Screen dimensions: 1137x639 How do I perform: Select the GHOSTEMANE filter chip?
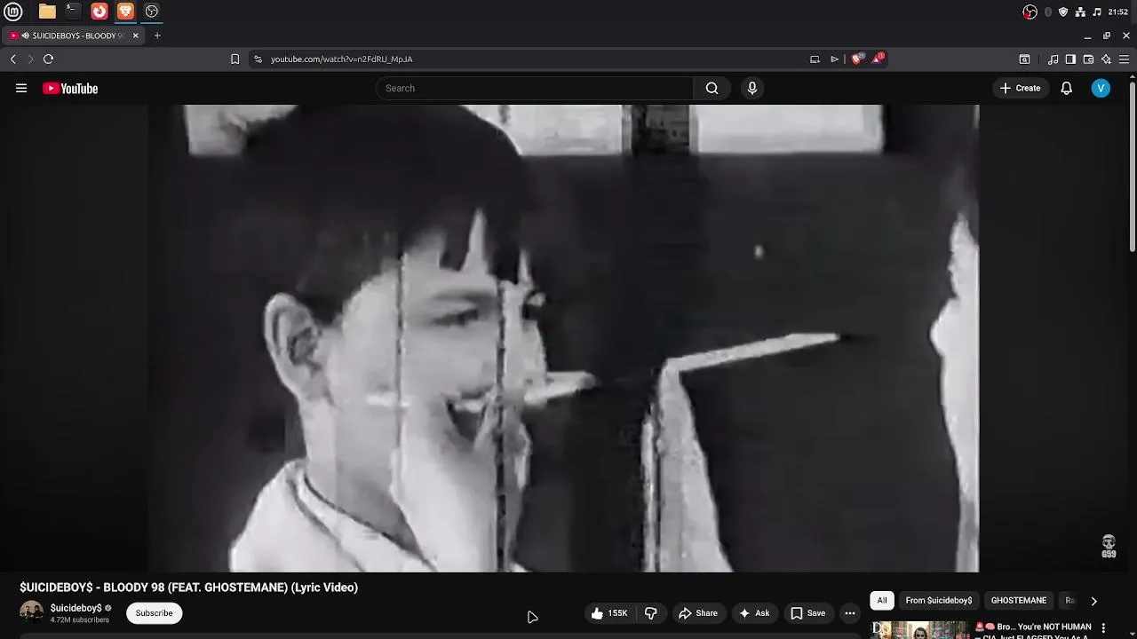click(1019, 601)
